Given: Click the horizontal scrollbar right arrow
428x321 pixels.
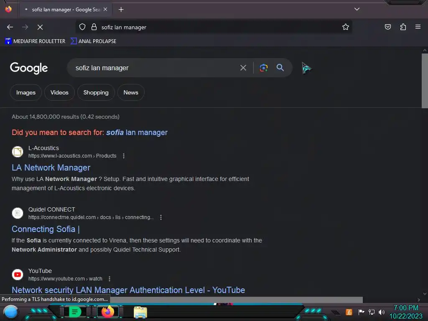Looking at the screenshot, I should (419, 300).
